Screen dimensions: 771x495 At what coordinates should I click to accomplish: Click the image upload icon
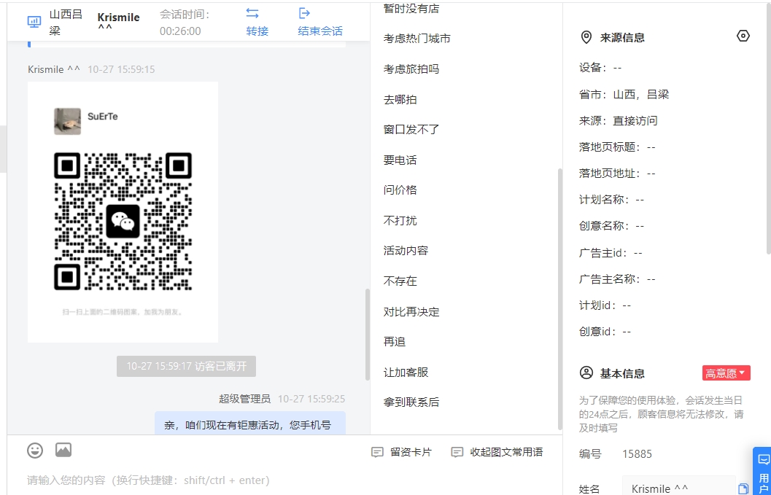pyautogui.click(x=63, y=450)
